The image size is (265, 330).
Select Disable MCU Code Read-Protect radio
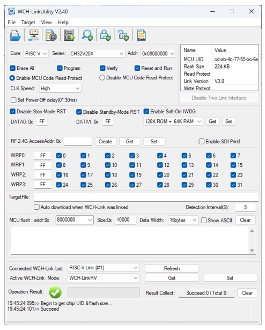click(102, 78)
